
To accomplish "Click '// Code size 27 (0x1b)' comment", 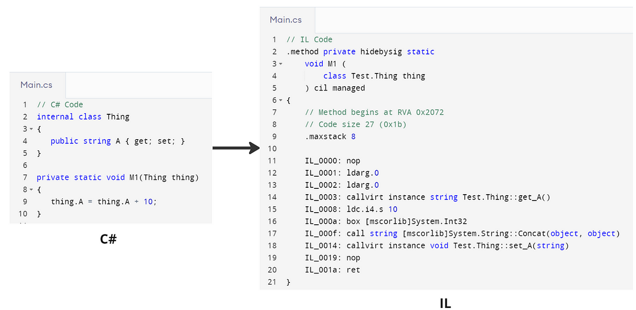I will 356,125.
